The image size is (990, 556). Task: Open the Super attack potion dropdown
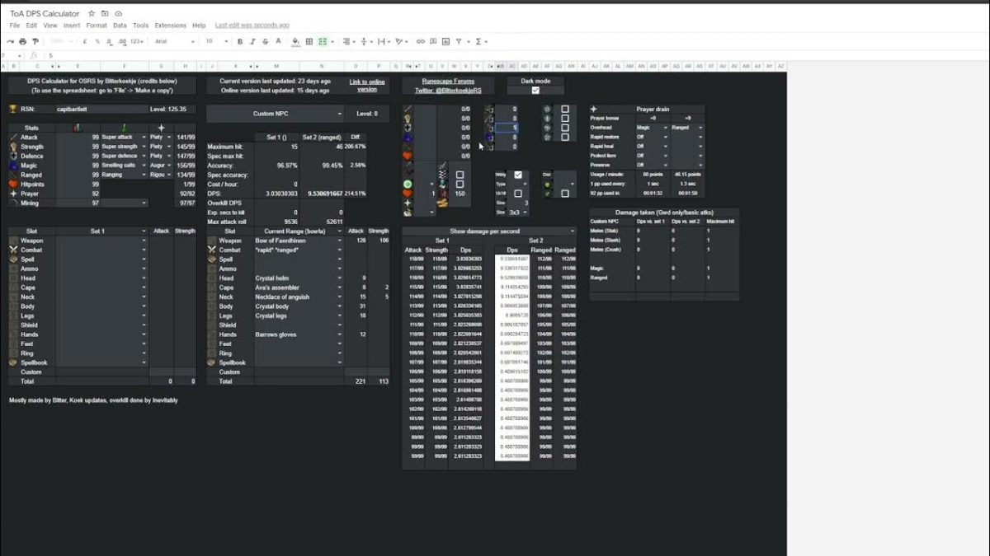[144, 138]
